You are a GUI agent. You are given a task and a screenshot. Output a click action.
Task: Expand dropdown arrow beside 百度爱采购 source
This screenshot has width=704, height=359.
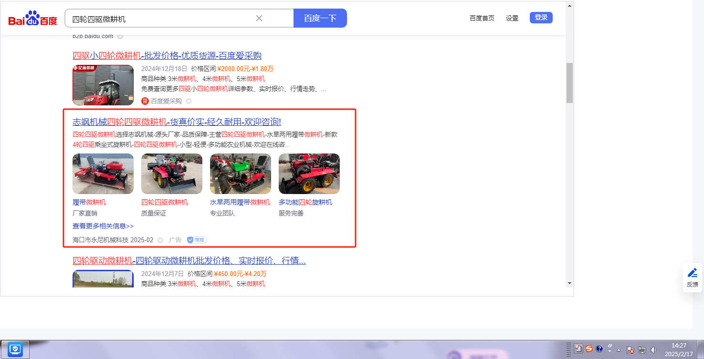(x=189, y=101)
